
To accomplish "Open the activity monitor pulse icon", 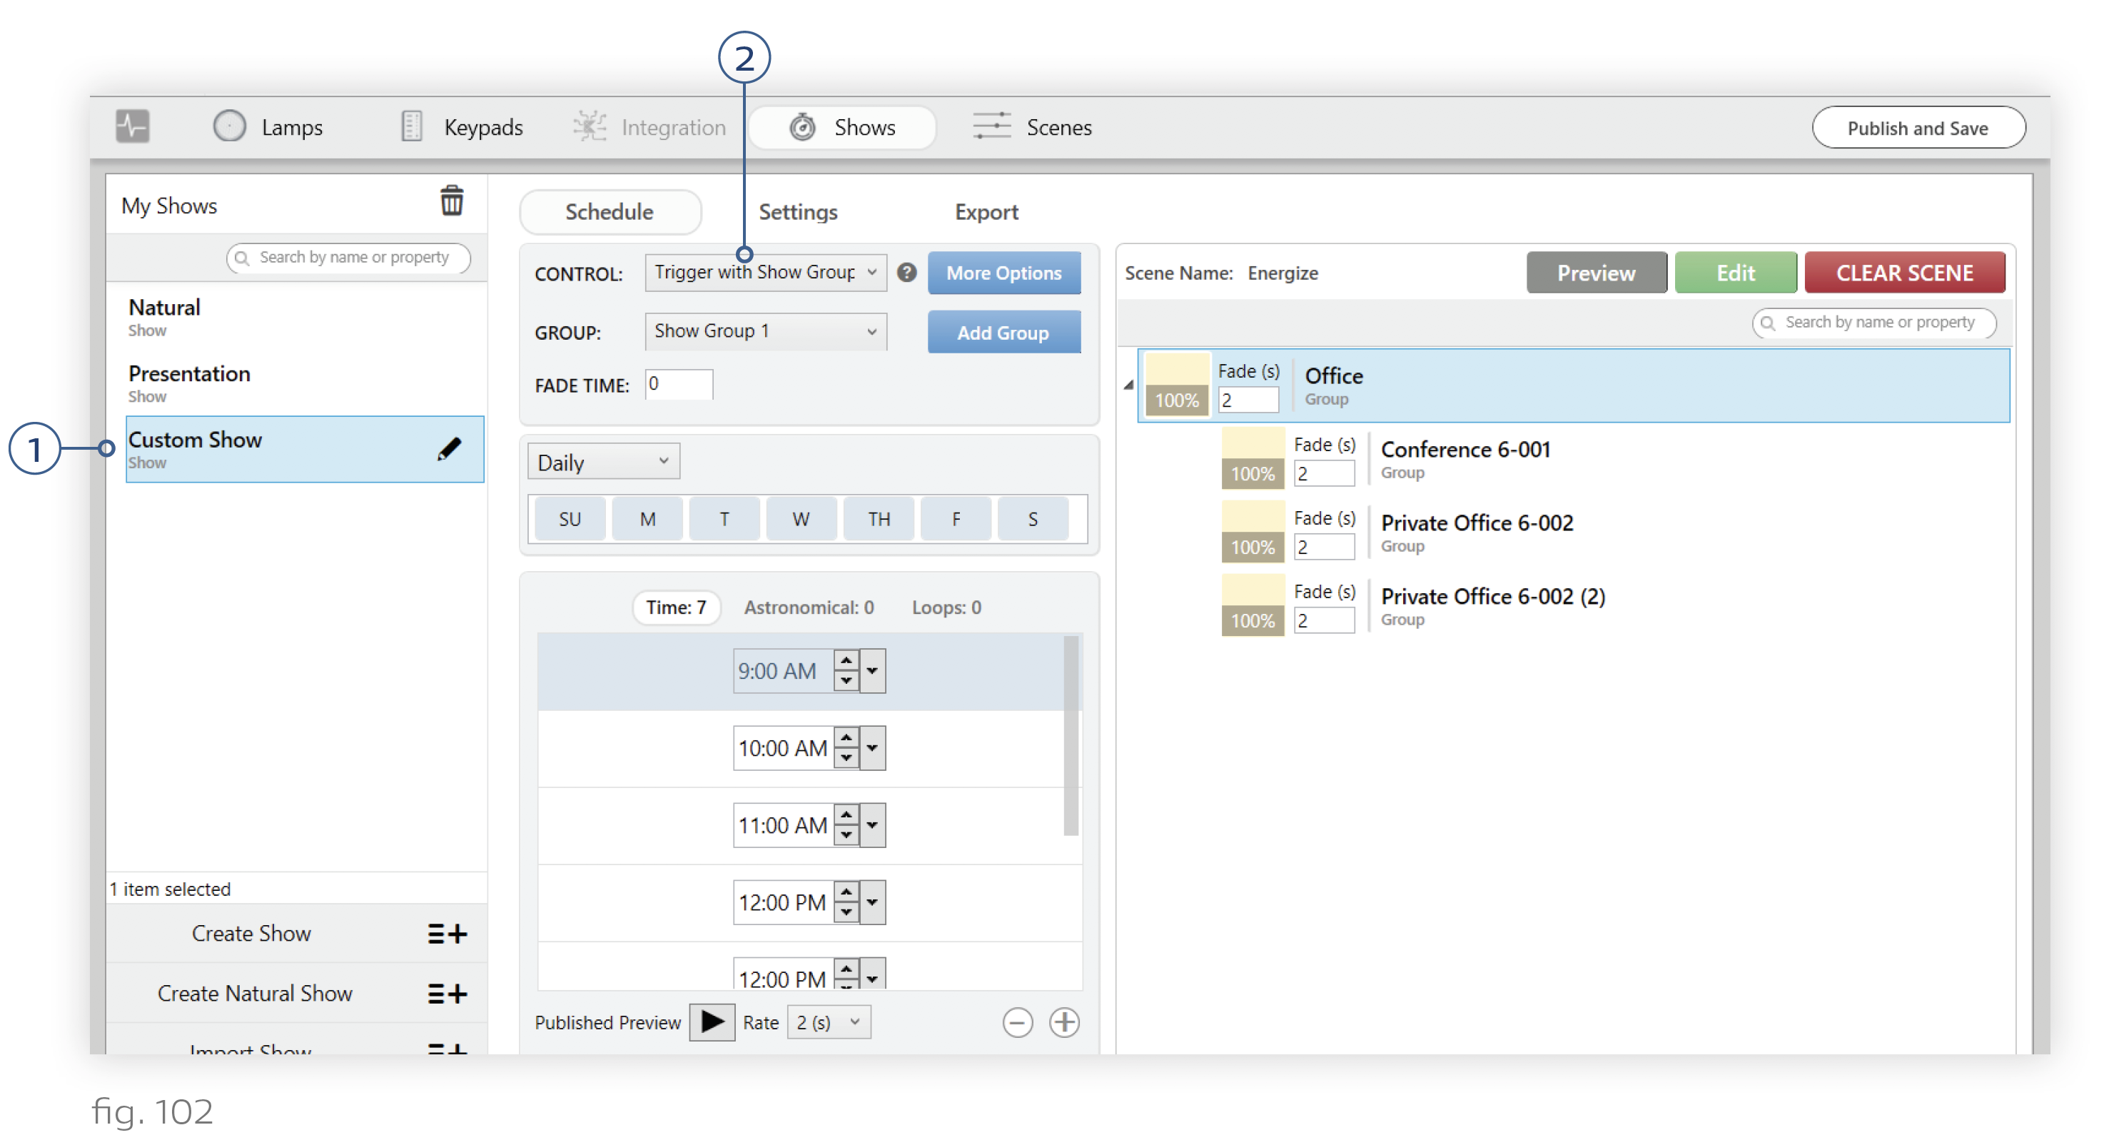I will tap(132, 126).
